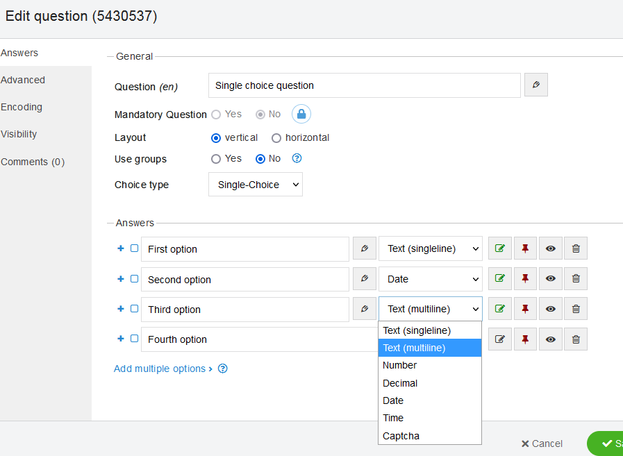Choose Captcha from the open dropdown list
This screenshot has width=623, height=456.
401,436
